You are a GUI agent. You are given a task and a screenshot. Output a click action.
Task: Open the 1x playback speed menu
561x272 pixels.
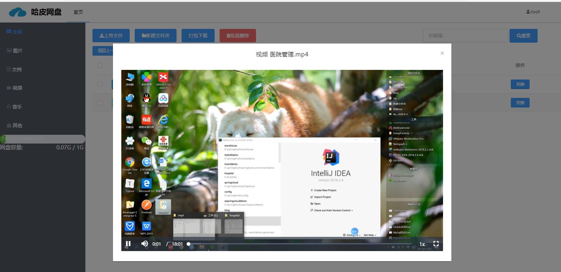(422, 244)
